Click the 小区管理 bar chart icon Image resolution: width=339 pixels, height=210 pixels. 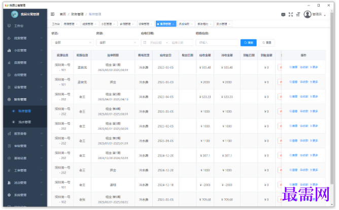tap(9, 50)
